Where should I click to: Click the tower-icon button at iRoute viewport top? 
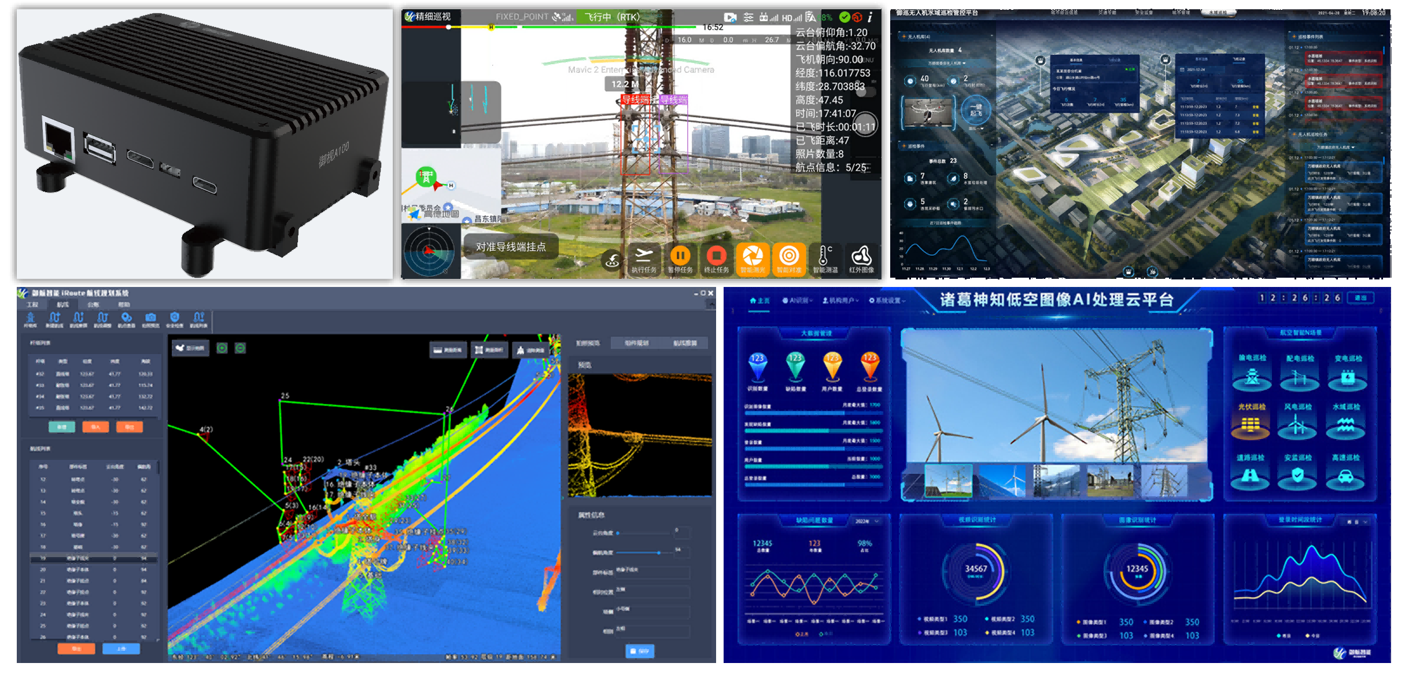pos(531,350)
